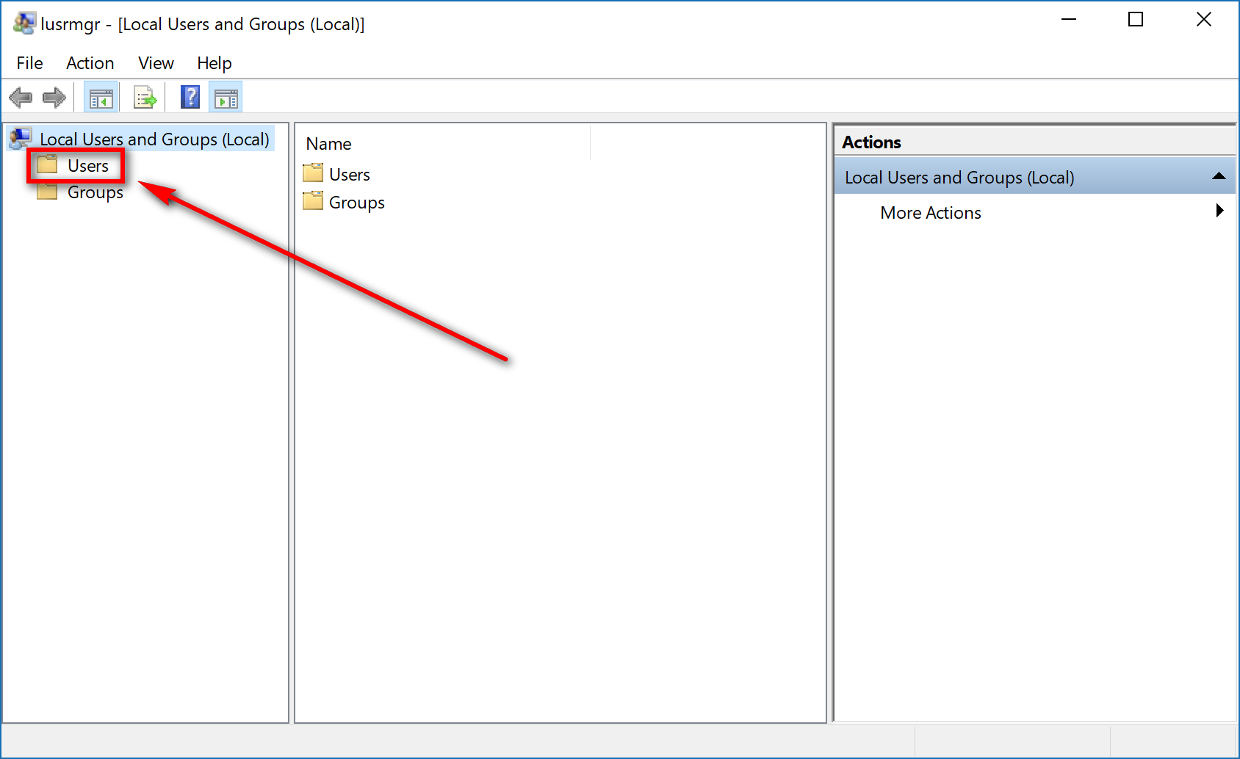Click Groups folder icon in tree
This screenshot has width=1240, height=759.
click(48, 192)
